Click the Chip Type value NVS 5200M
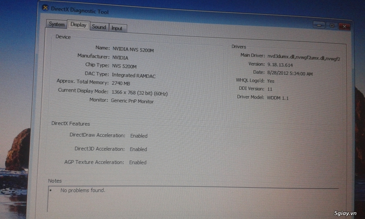Image resolution: width=365 pixels, height=219 pixels. click(x=124, y=66)
